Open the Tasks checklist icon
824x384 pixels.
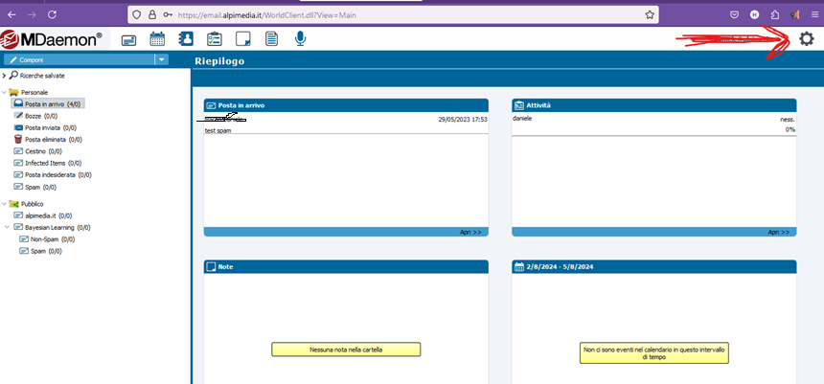click(215, 39)
